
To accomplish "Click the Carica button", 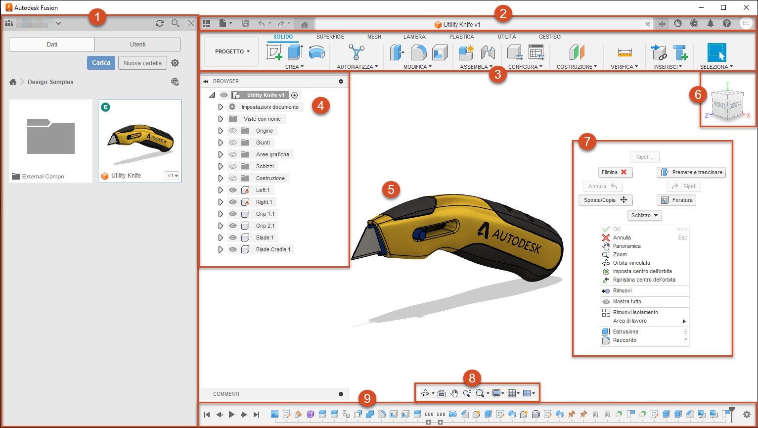I will pyautogui.click(x=101, y=63).
